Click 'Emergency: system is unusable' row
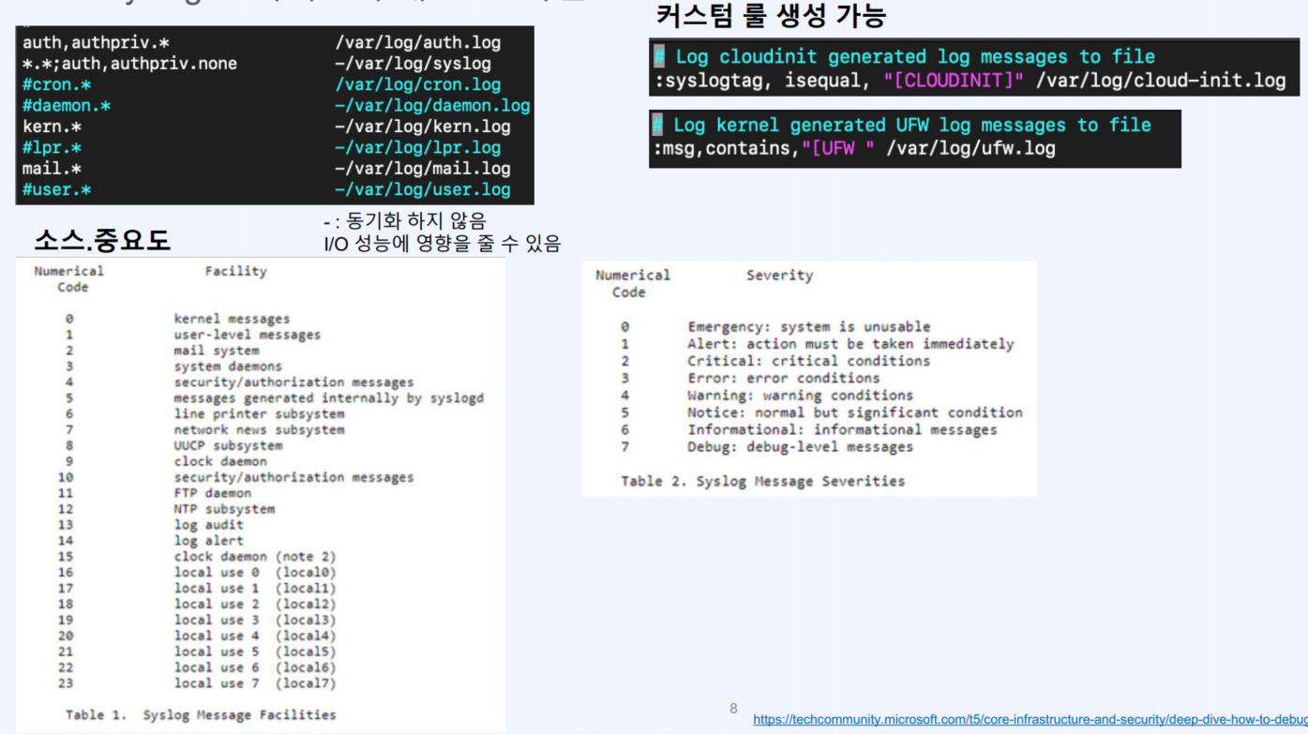The height and width of the screenshot is (734, 1308). [809, 327]
